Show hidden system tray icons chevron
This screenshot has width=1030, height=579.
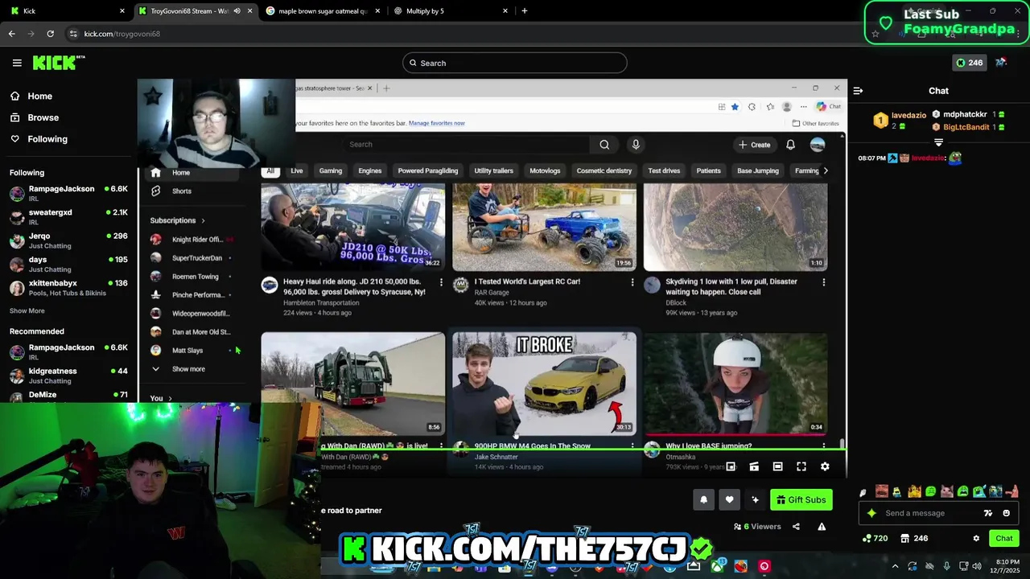click(895, 566)
